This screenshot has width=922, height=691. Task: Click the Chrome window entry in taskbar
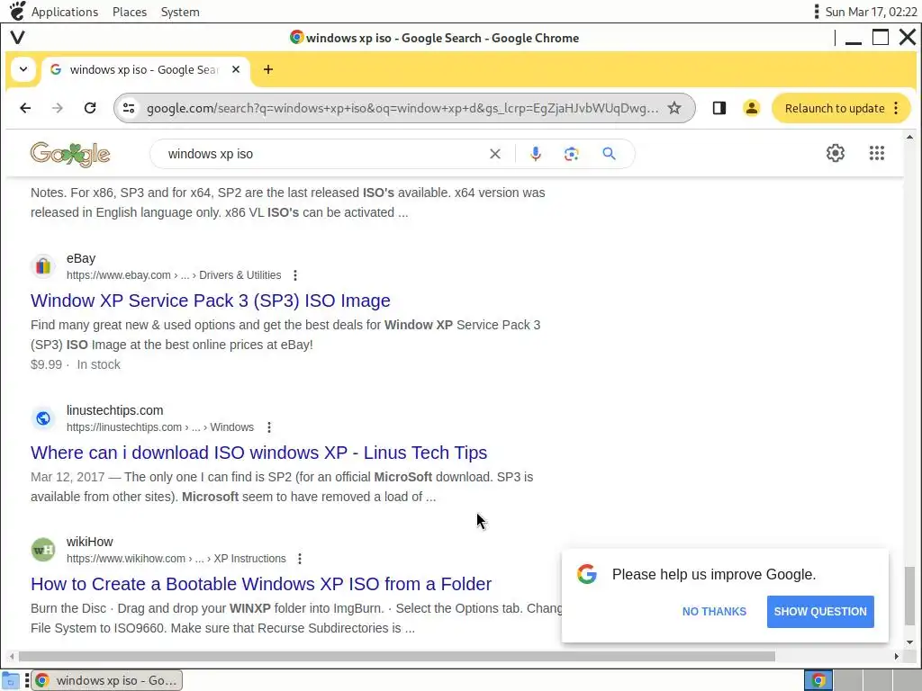[107, 680]
